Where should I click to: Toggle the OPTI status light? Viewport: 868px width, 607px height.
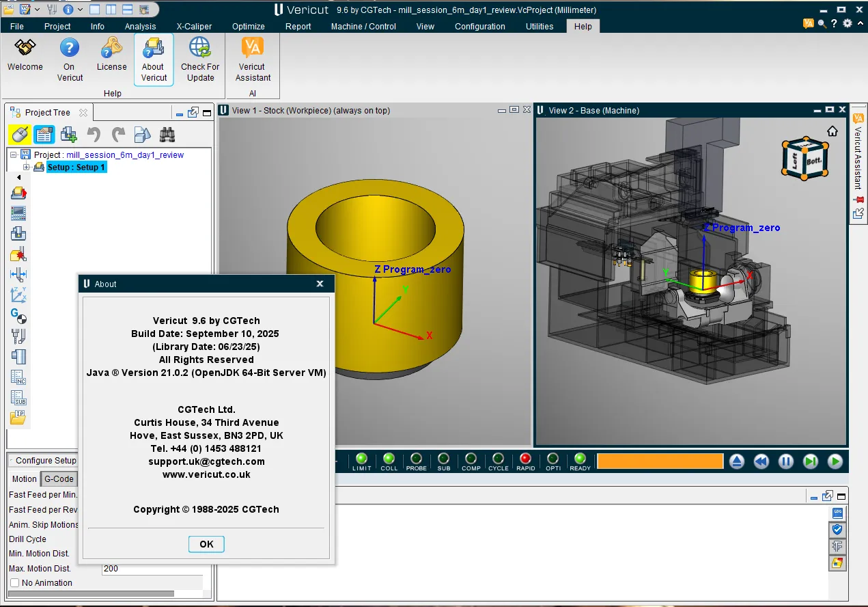coord(552,458)
